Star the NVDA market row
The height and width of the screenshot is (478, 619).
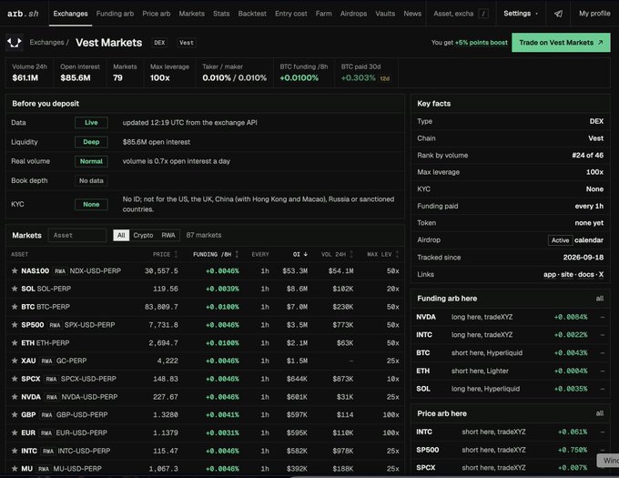[x=15, y=397]
